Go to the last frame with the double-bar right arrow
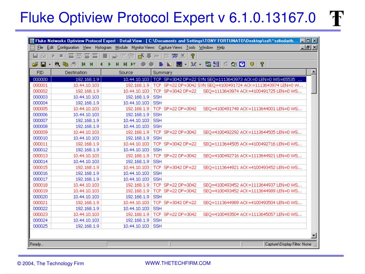This screenshot has width=365, height=274. coord(125,64)
